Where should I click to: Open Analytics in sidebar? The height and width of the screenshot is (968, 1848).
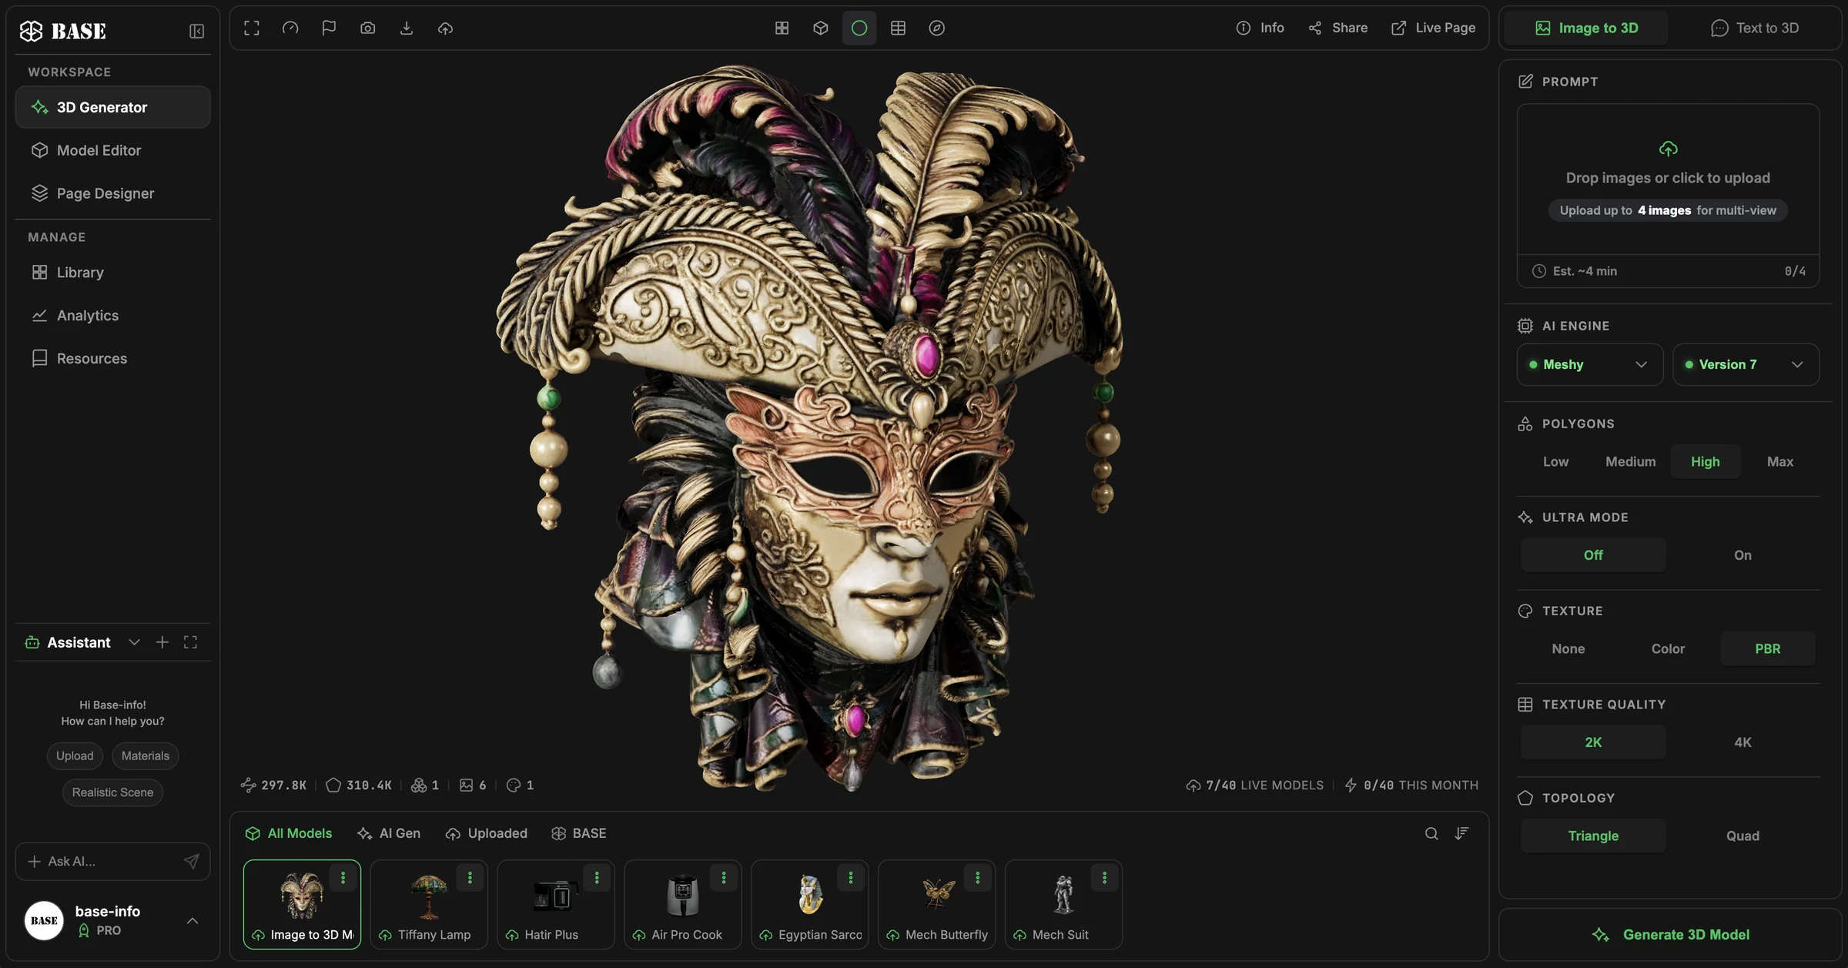(x=112, y=316)
